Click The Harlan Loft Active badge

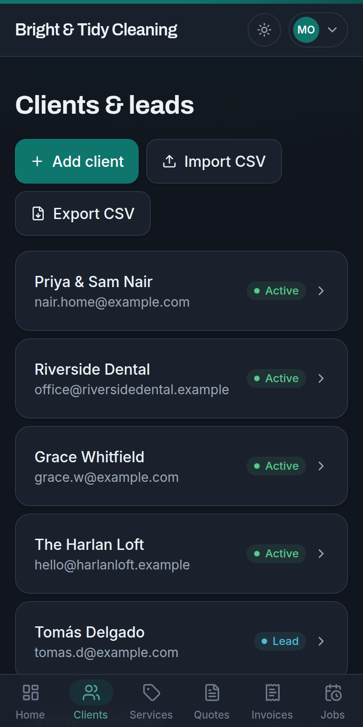(276, 554)
